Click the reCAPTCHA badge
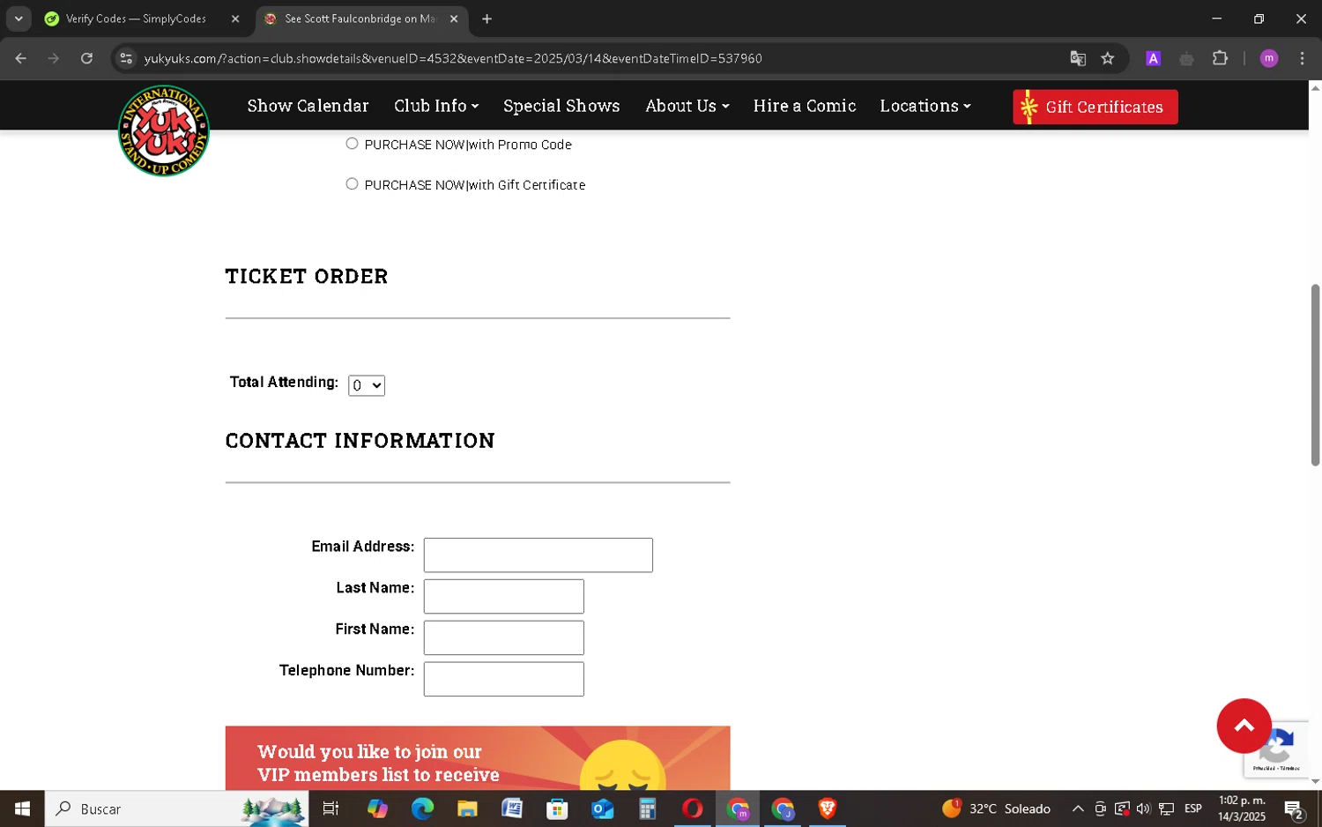Image resolution: width=1322 pixels, height=827 pixels. pos(1276,749)
